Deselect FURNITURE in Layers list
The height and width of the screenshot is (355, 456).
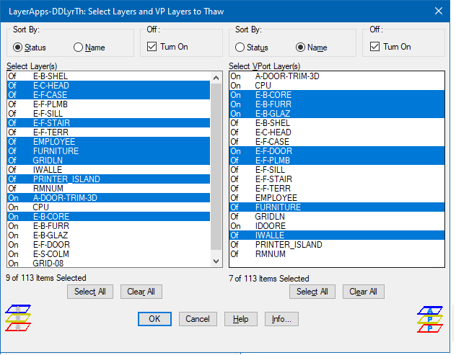point(108,151)
